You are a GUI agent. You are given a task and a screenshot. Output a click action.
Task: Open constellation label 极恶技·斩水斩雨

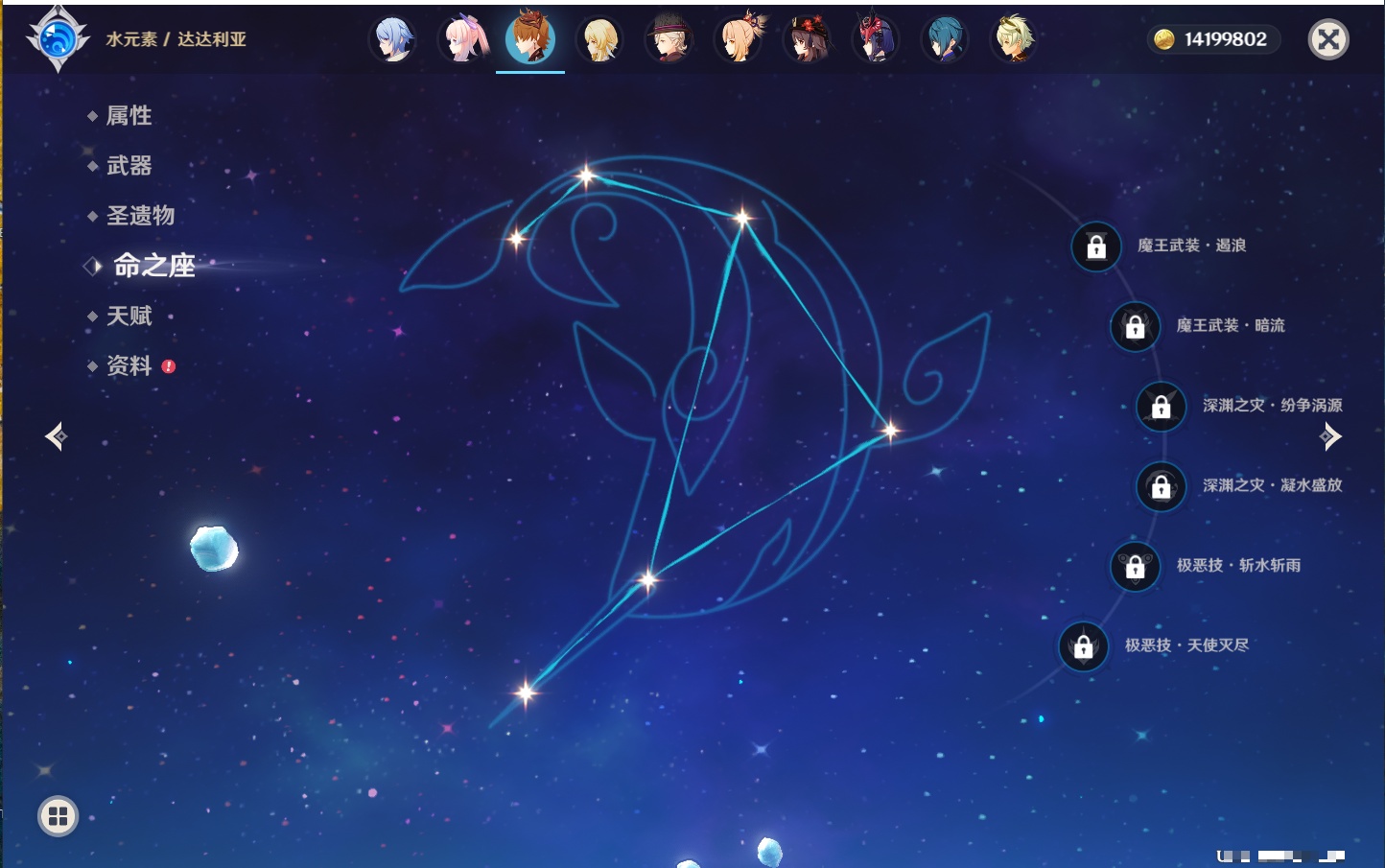(1239, 565)
